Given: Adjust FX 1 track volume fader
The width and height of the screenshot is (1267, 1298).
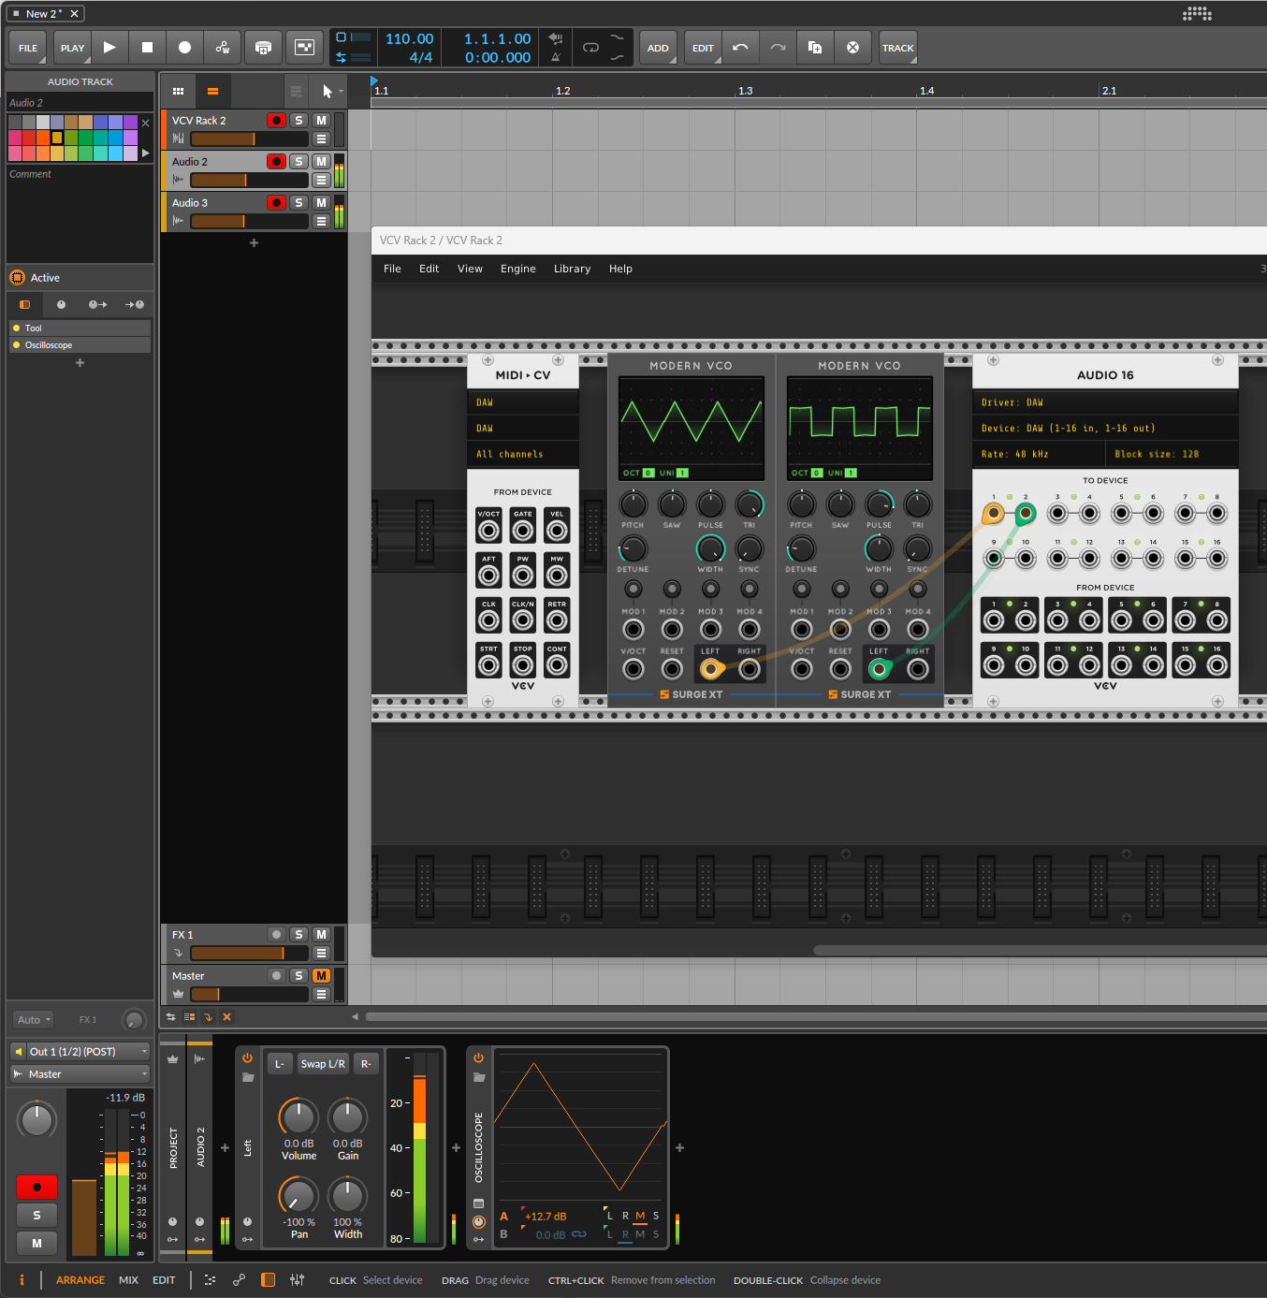Looking at the screenshot, I should (249, 953).
